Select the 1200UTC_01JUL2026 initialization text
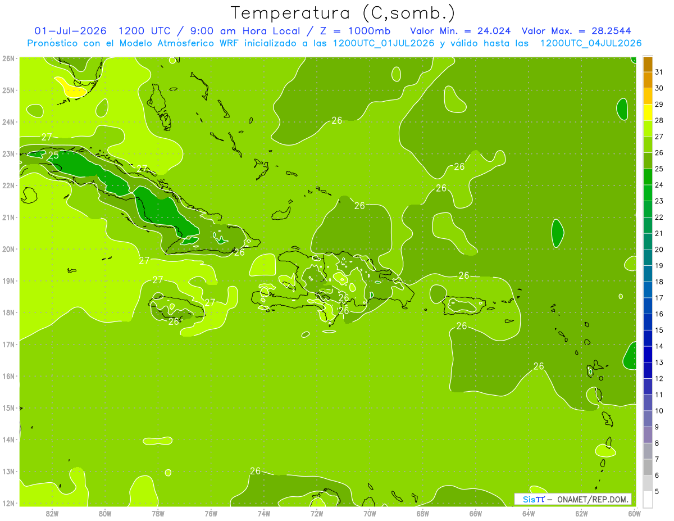Viewport: 674px width, 521px height. 384,43
